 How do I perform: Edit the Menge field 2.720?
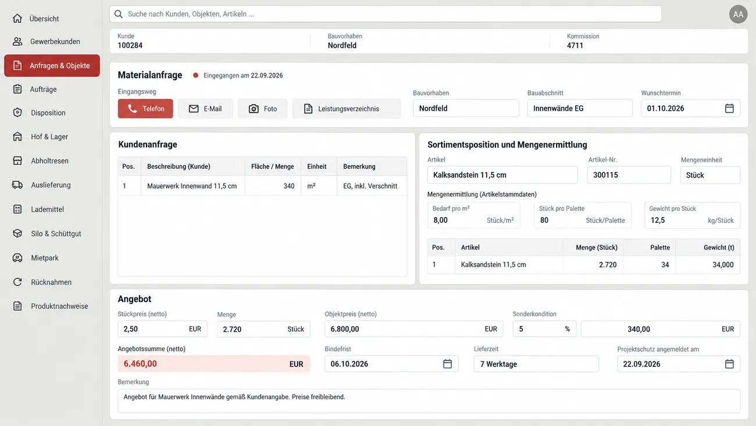click(263, 329)
